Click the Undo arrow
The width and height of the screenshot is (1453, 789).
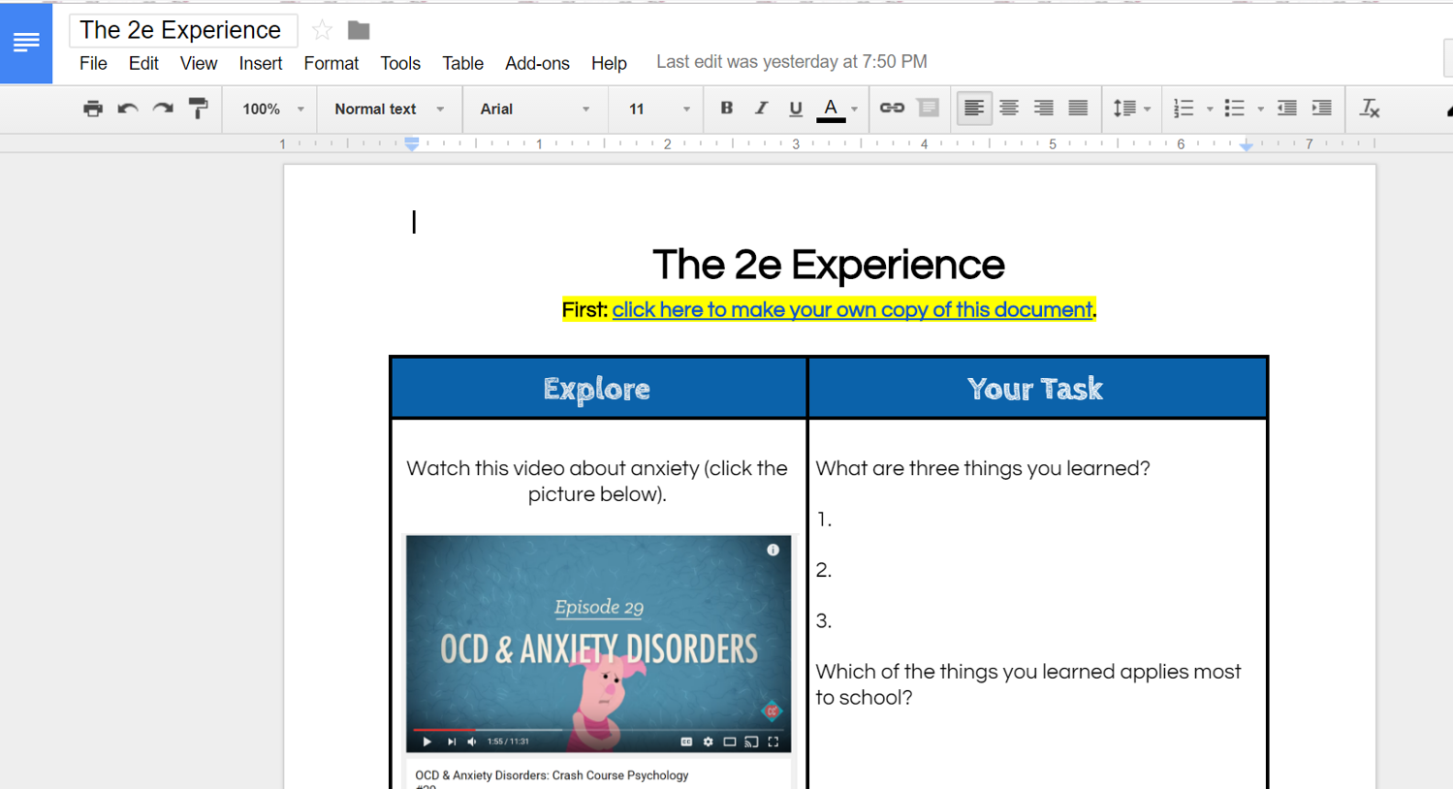(127, 109)
